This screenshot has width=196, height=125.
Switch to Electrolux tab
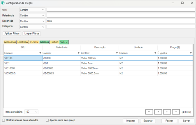coord(23,42)
